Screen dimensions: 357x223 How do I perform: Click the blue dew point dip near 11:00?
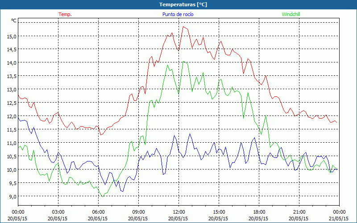163,174
